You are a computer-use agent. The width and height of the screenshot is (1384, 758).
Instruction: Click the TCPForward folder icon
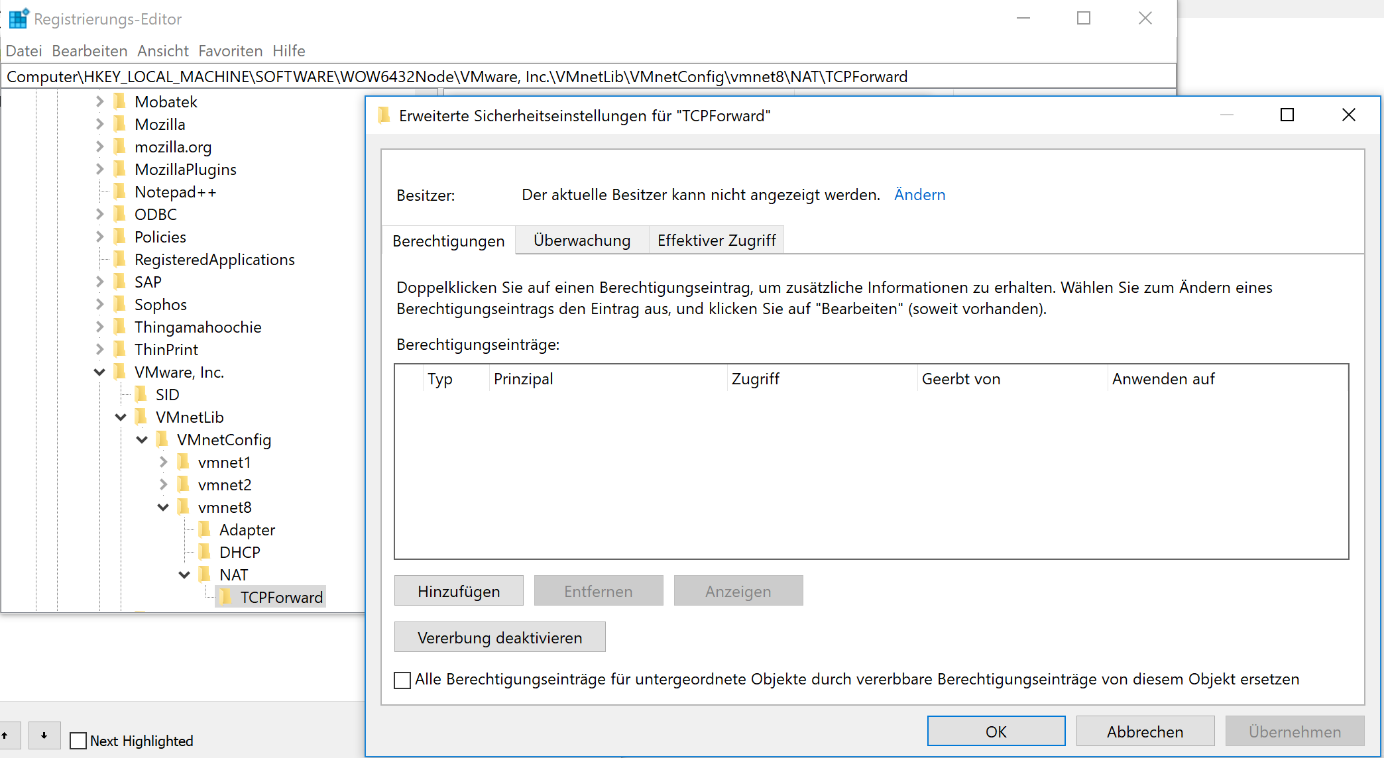tap(226, 598)
